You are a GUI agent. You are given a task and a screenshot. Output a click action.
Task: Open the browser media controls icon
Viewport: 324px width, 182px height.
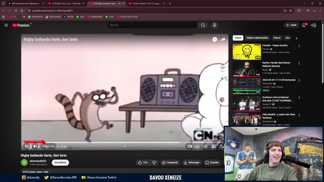(x=308, y=11)
